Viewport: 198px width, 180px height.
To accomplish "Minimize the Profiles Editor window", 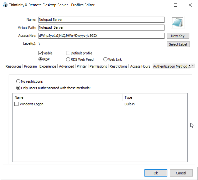I will pyautogui.click(x=161, y=5).
